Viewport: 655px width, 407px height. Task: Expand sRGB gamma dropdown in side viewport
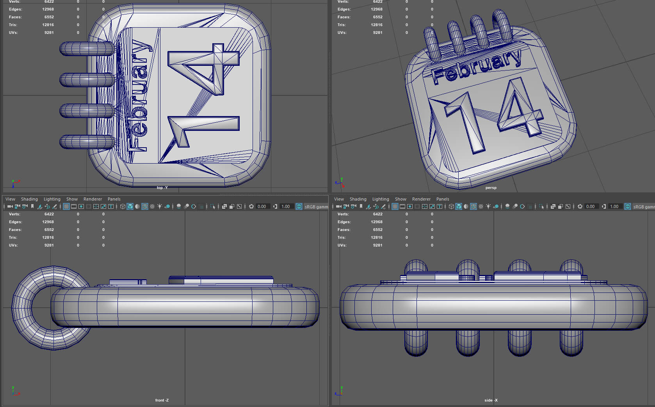(644, 206)
